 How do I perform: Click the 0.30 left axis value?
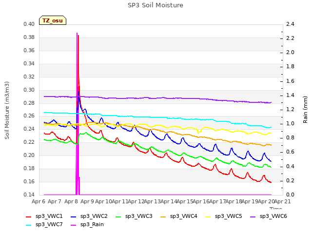[x=29, y=90]
